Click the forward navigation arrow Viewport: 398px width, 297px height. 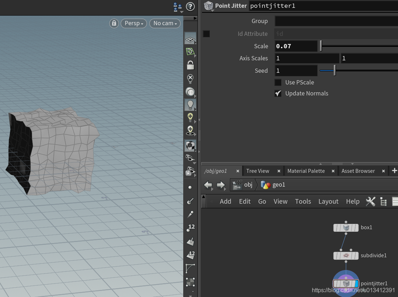coord(221,185)
